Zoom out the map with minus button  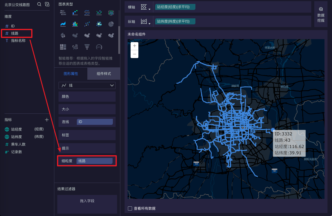134,54
